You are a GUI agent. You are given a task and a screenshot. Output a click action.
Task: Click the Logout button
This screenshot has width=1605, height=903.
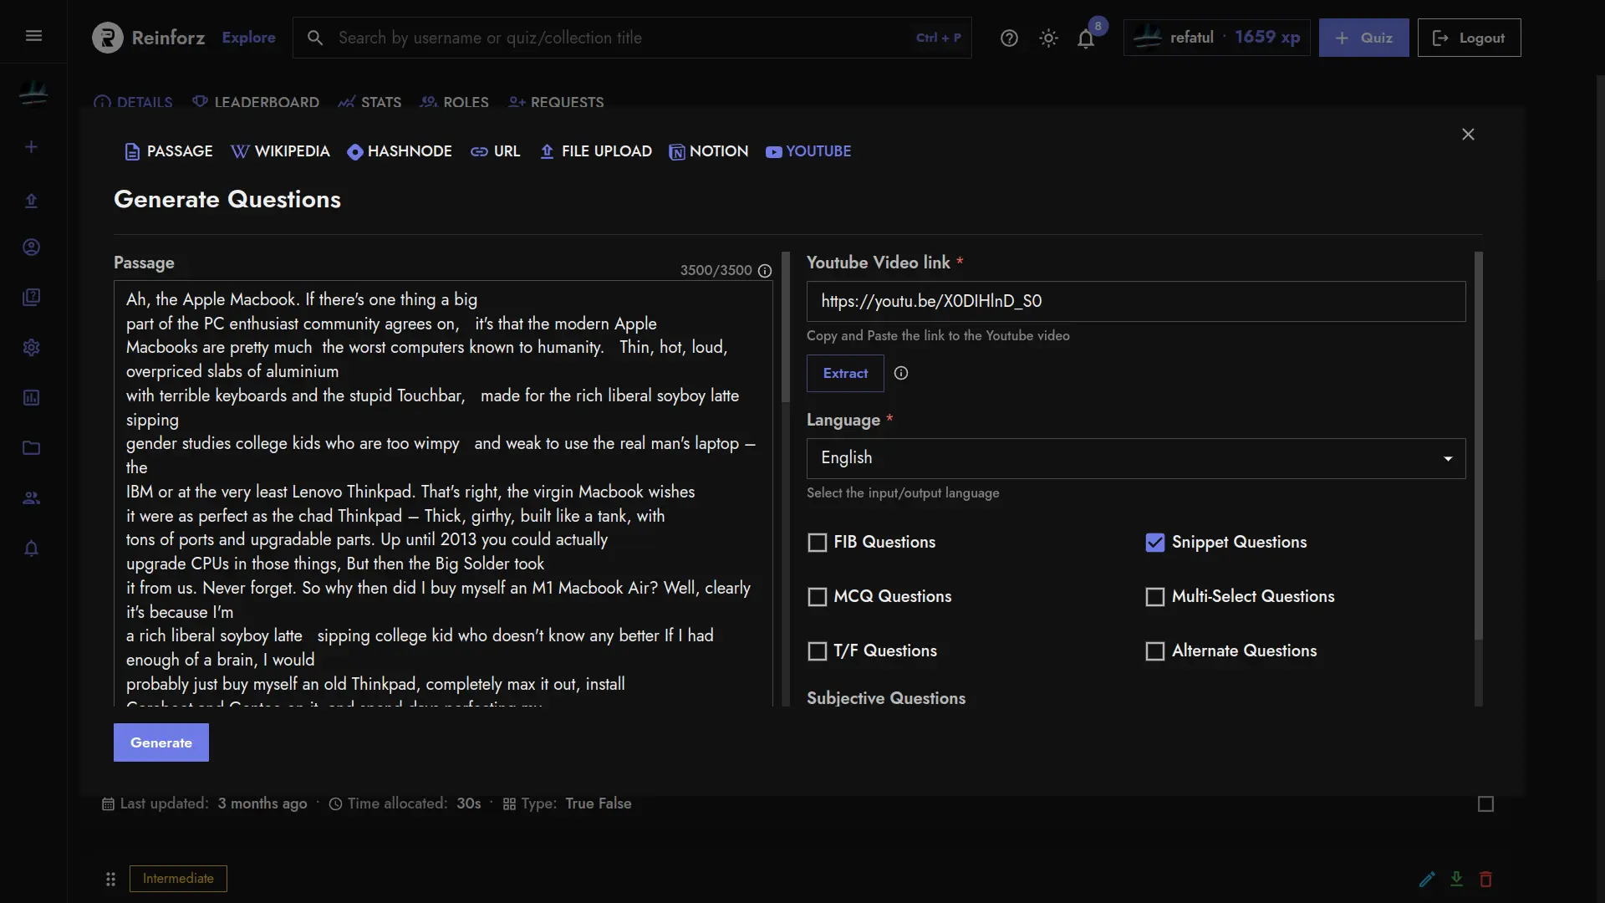coord(1469,38)
